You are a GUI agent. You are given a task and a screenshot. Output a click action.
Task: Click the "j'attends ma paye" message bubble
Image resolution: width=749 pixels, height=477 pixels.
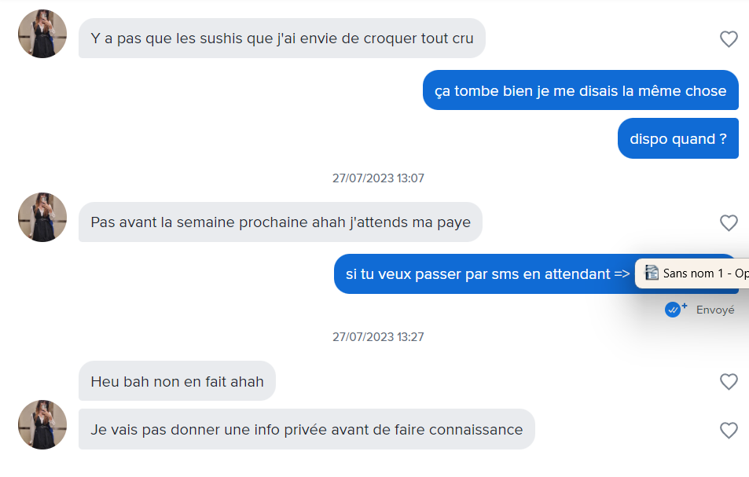[280, 222]
